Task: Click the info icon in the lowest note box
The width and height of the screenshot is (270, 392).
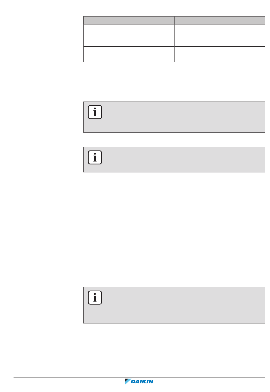Action: tap(95, 298)
